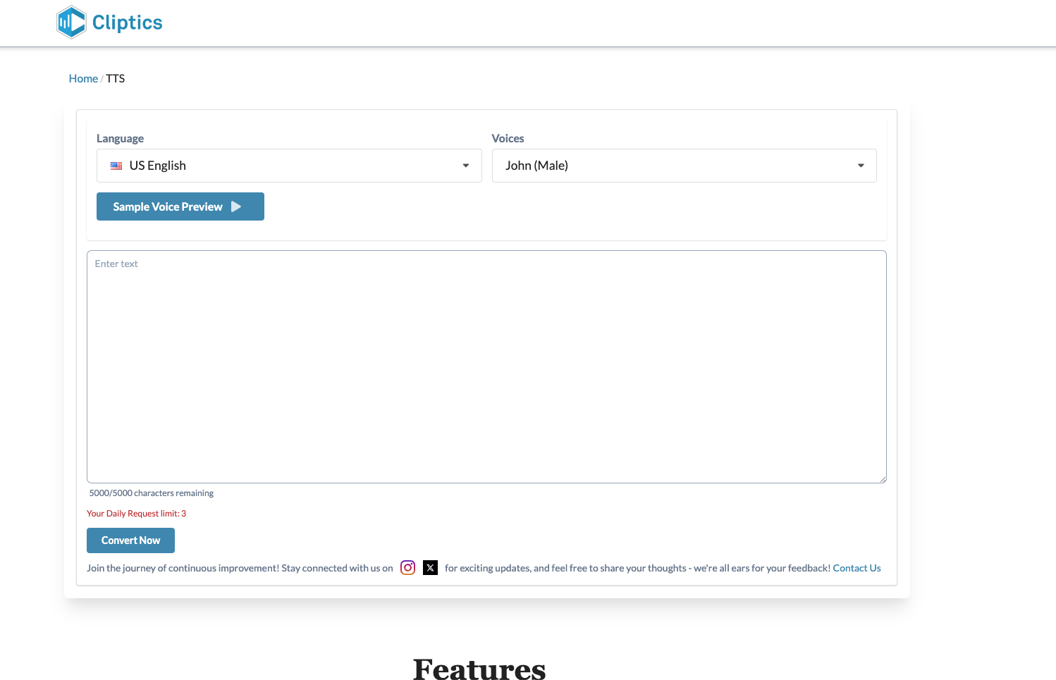Viewport: 1056px width, 680px height.
Task: Navigate to Home via the breadcrumb
Action: point(82,78)
